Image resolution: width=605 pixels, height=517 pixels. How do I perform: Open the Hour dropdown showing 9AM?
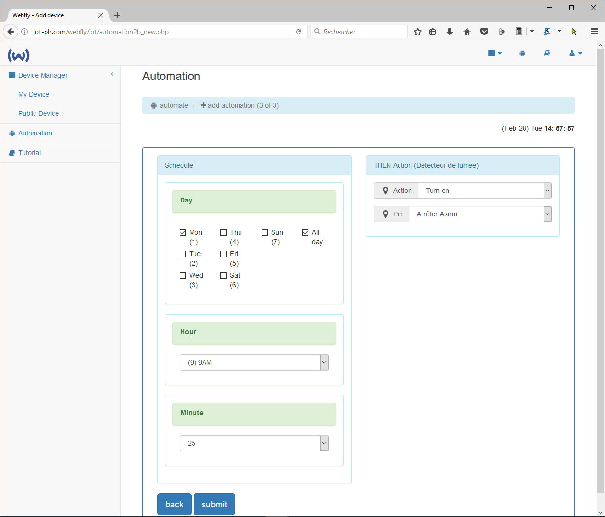[x=254, y=362]
